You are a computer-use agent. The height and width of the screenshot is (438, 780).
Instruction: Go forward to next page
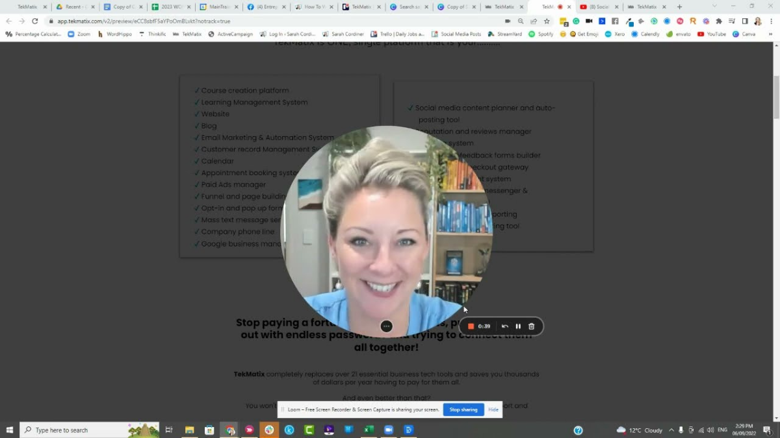(x=21, y=21)
